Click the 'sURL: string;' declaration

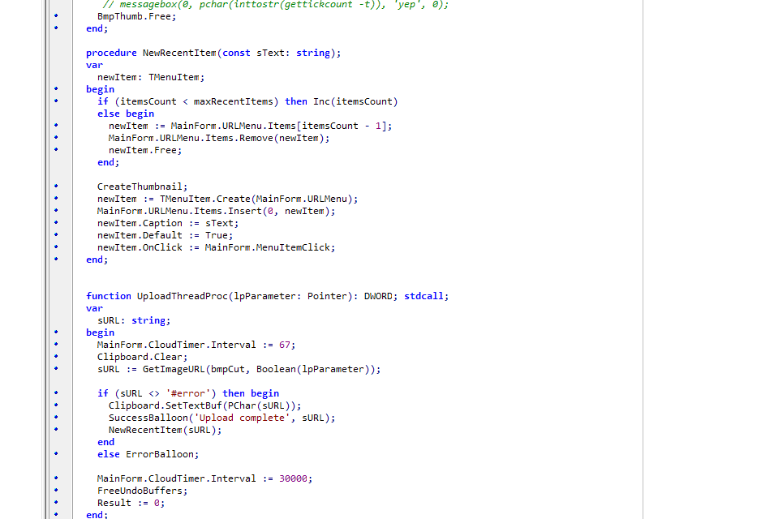pyautogui.click(x=134, y=320)
